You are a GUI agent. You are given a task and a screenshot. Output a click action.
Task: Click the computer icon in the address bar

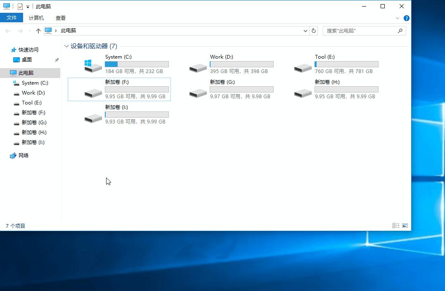click(x=49, y=31)
